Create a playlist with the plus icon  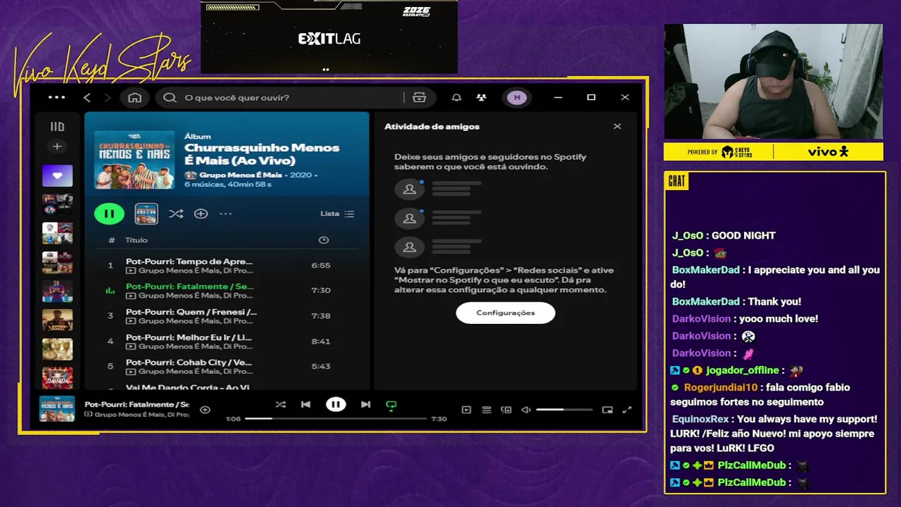click(57, 146)
